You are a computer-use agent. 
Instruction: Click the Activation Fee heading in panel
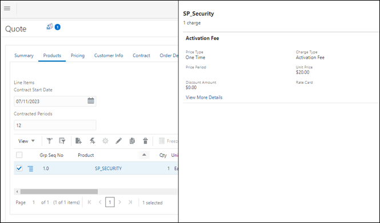(202, 38)
